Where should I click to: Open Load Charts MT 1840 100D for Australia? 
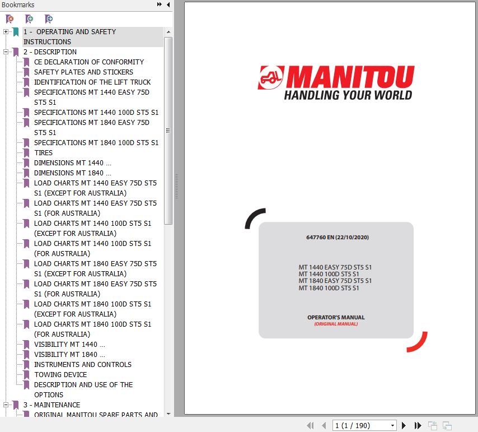[93, 329]
